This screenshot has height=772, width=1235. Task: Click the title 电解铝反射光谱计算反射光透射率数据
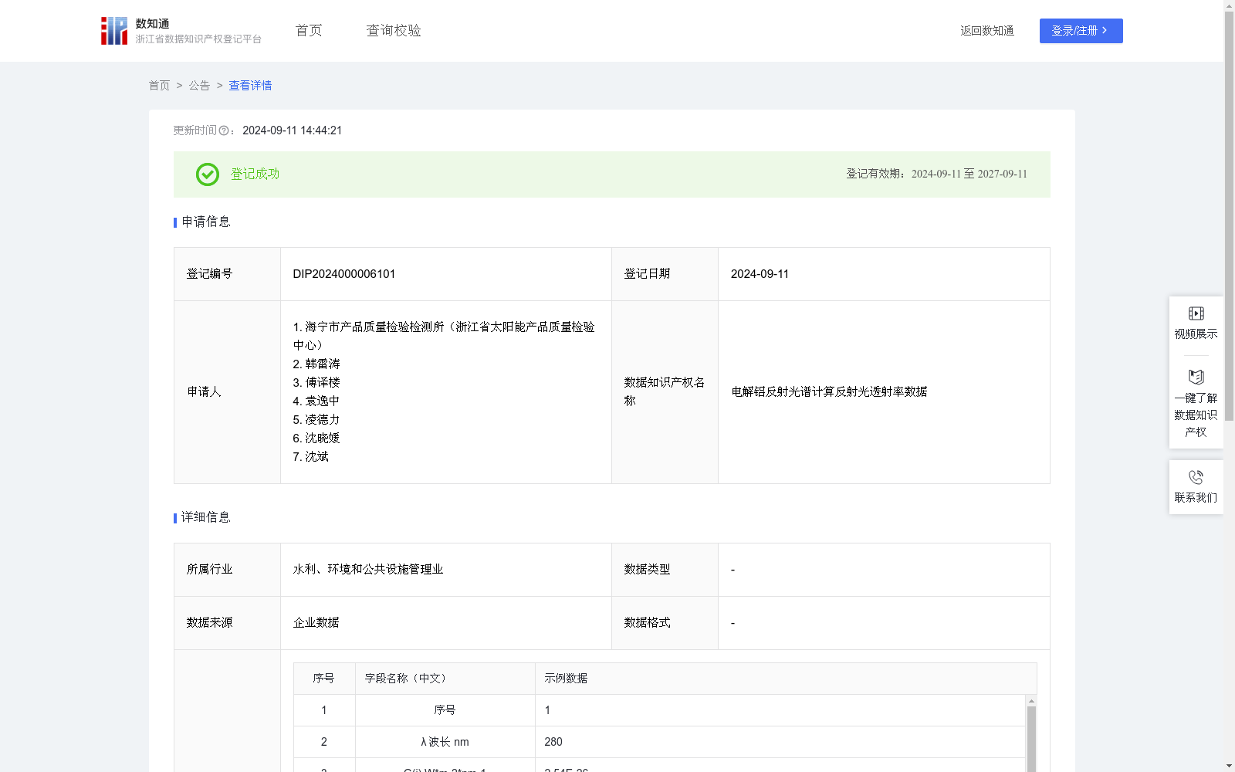(829, 392)
